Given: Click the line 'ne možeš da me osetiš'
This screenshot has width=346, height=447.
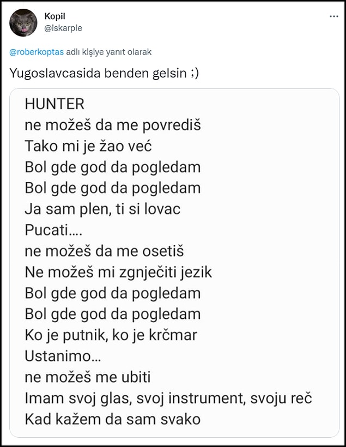Looking at the screenshot, I should click(104, 251).
